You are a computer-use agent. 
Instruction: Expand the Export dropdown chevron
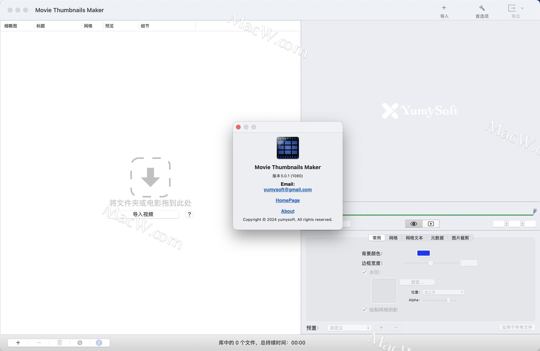(522, 8)
